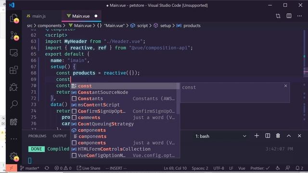
Task: Click the VS Code logo menu
Action: (x=12, y=5)
